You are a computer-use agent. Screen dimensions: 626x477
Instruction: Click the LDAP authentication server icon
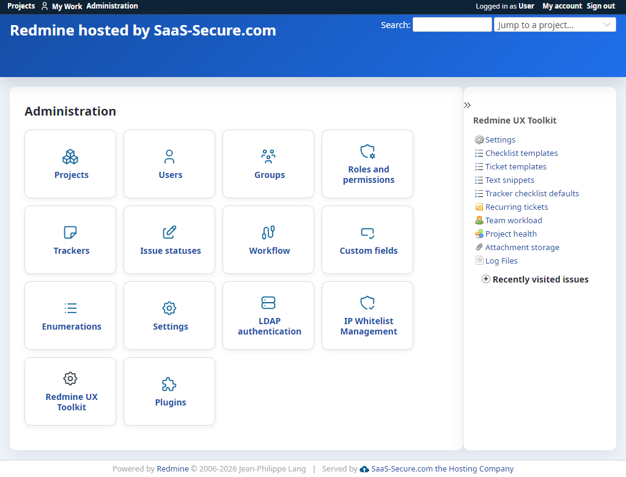(x=268, y=303)
